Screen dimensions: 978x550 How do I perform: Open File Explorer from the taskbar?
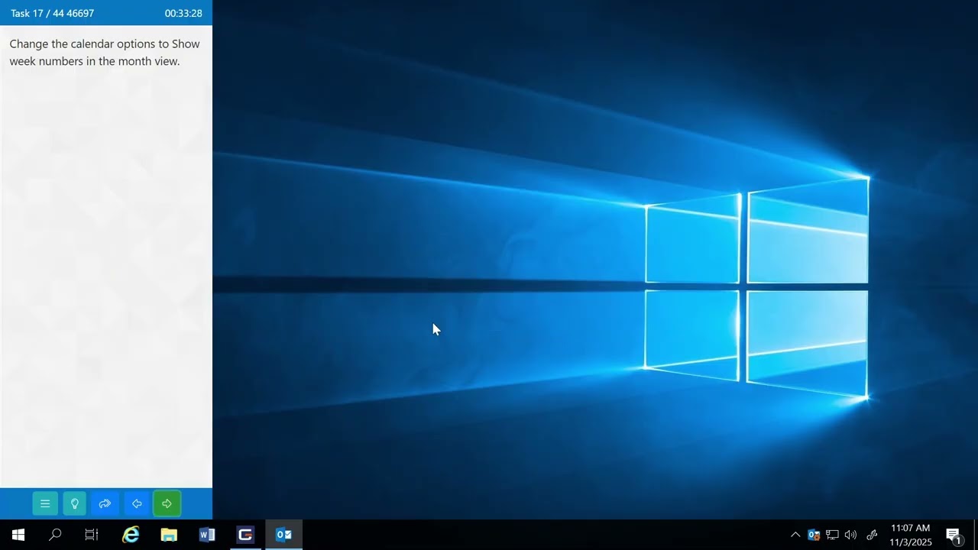[169, 535]
